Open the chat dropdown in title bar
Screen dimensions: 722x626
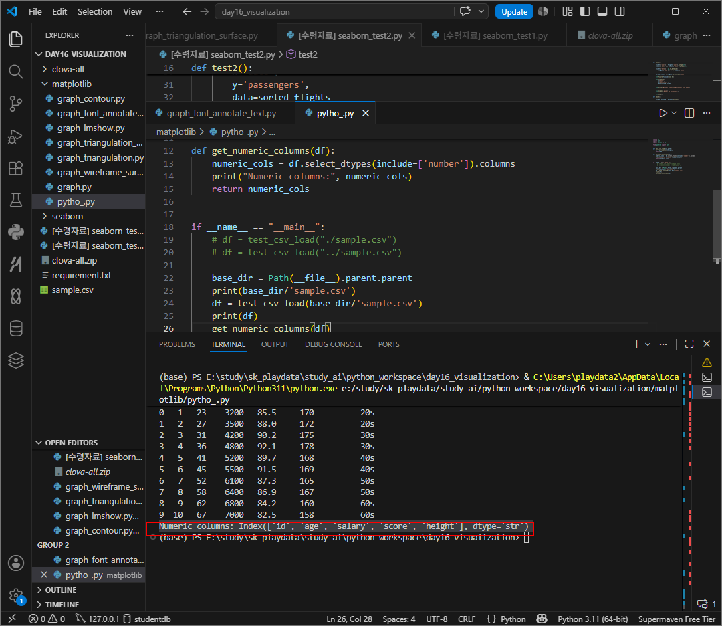481,11
